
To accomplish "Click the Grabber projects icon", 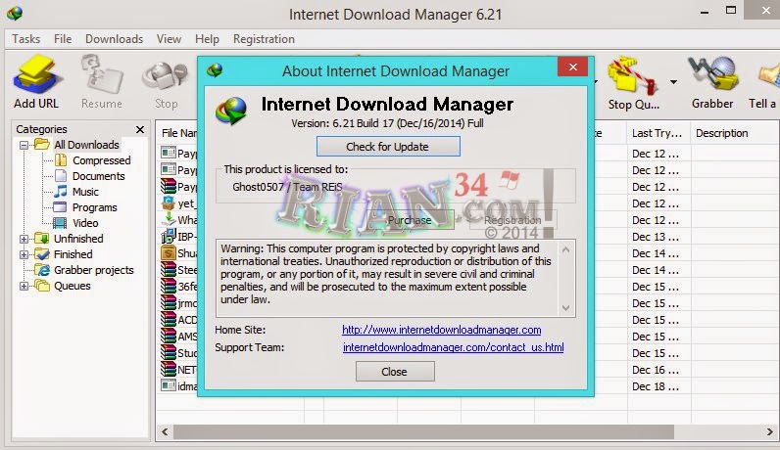I will pos(42,270).
